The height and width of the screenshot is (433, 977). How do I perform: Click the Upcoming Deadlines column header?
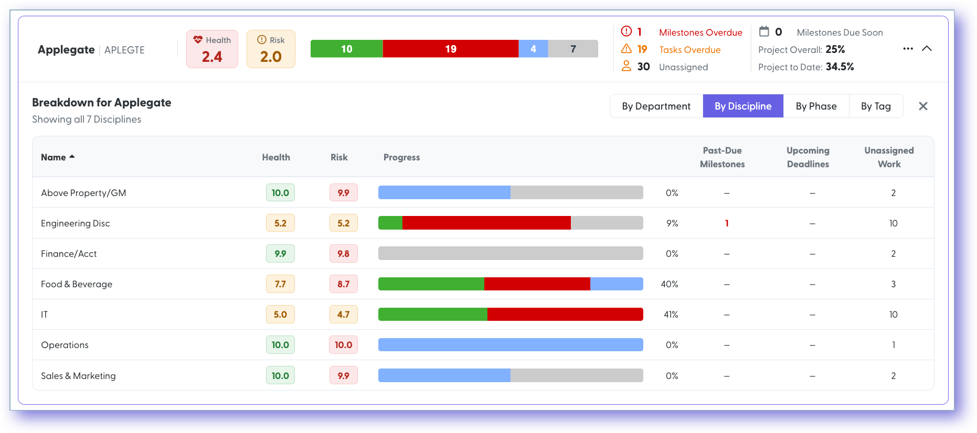(808, 157)
